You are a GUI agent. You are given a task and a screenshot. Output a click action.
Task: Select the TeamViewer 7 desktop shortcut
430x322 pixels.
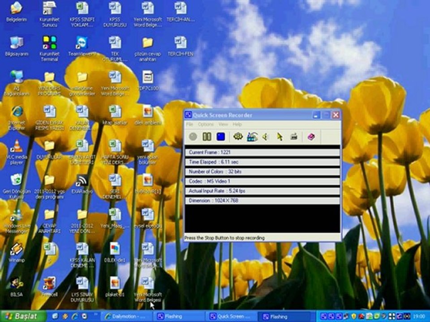pyautogui.click(x=82, y=46)
